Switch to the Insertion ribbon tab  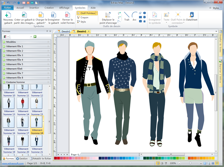pyautogui.click(x=34, y=7)
